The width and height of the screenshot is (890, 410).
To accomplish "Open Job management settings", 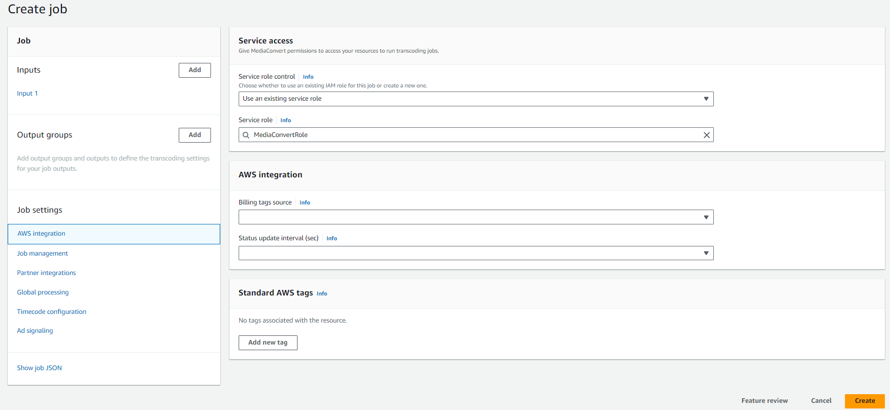I will pos(43,254).
